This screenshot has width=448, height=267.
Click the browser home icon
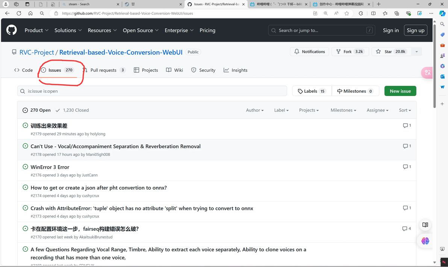tap(30, 13)
